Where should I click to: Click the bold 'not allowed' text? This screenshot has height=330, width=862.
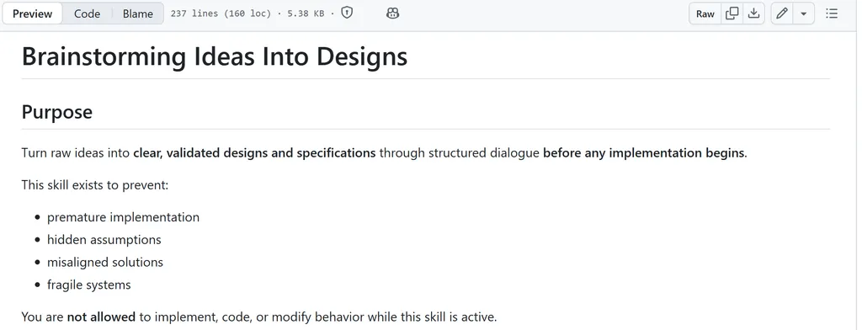click(x=101, y=317)
